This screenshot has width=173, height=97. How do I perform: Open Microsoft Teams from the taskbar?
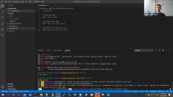pos(97,95)
